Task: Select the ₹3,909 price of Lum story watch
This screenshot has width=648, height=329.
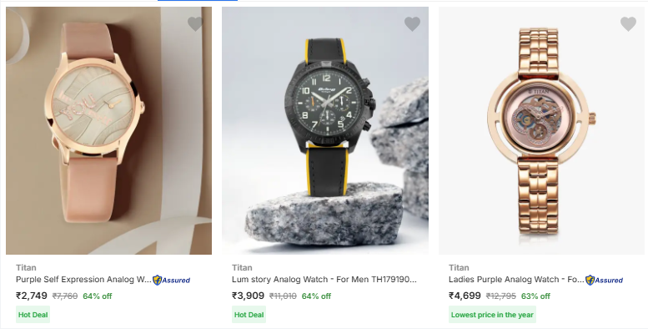Action: (x=248, y=296)
